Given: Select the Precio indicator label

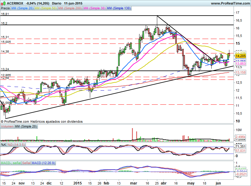Looking at the screenshot, I should click(x=5, y=8).
